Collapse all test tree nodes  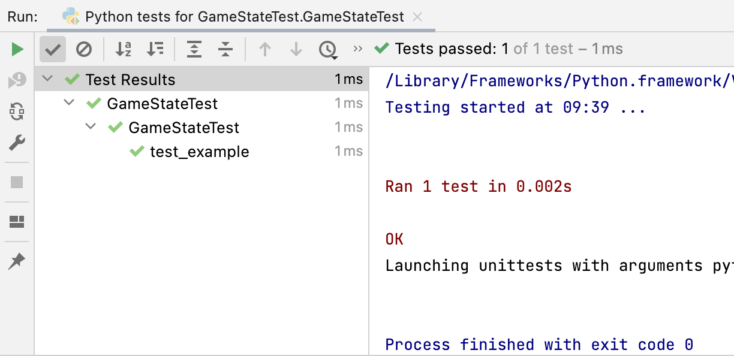[225, 49]
